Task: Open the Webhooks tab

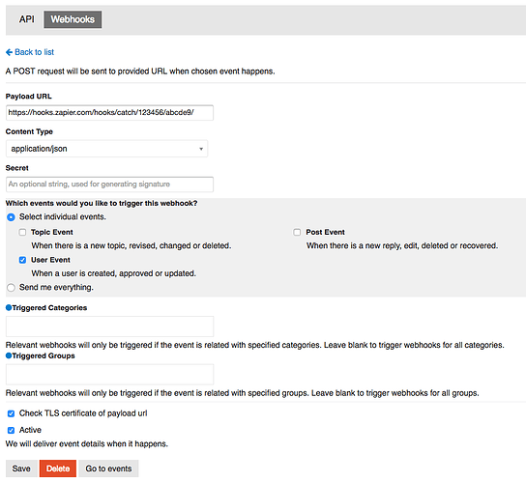Action: click(x=73, y=19)
